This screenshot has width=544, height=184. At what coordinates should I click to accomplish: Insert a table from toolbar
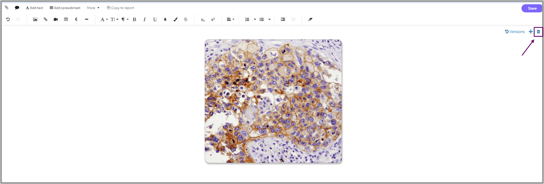click(66, 19)
